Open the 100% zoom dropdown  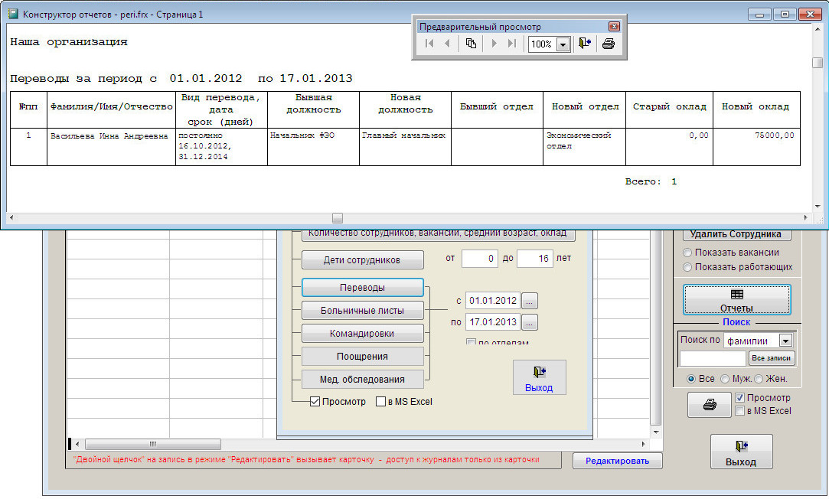(563, 44)
